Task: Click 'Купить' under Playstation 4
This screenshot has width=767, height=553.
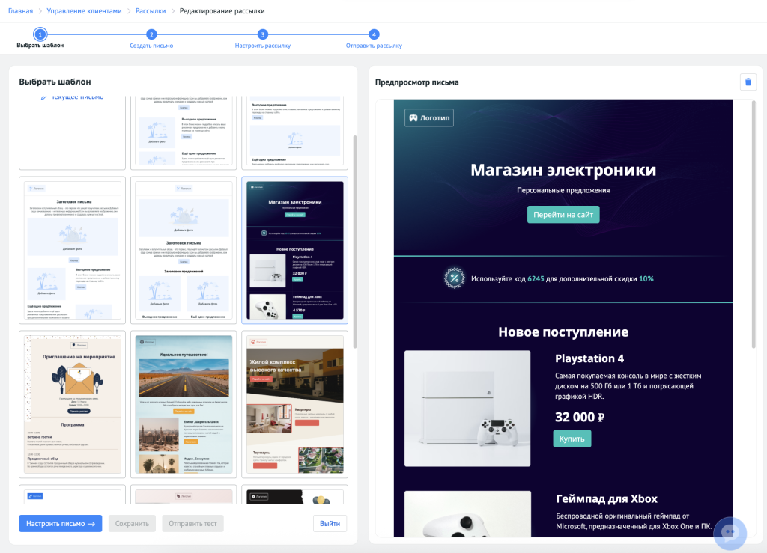Action: [x=572, y=439]
